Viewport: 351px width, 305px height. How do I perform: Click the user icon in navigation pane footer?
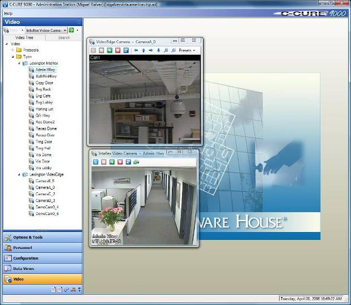click(73, 289)
